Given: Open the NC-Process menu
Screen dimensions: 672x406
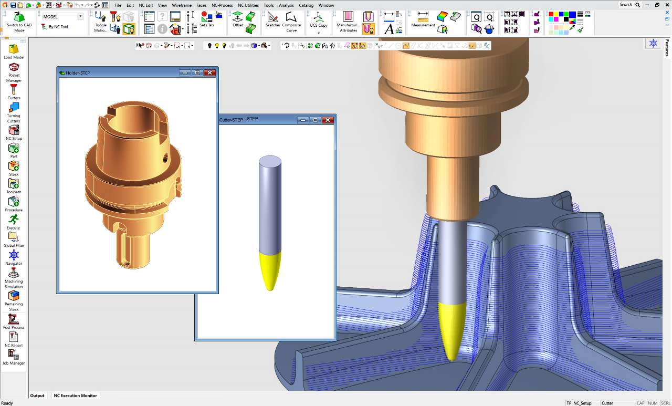Looking at the screenshot, I should [222, 5].
